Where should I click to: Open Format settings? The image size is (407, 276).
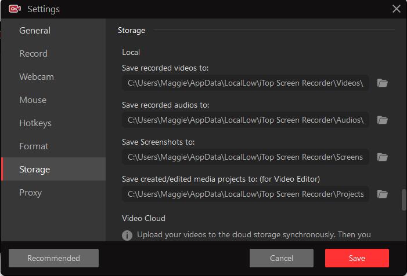click(x=34, y=146)
